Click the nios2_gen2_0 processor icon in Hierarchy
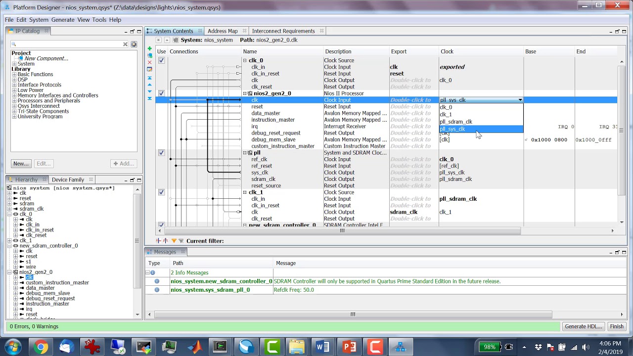Viewport: 633px width, 356px height. tap(15, 272)
